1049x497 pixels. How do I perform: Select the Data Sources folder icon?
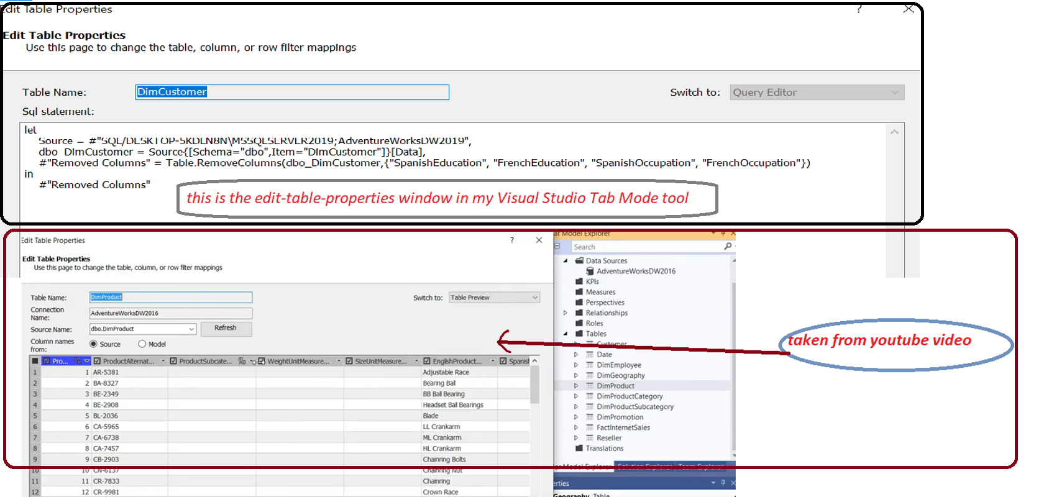tap(579, 261)
